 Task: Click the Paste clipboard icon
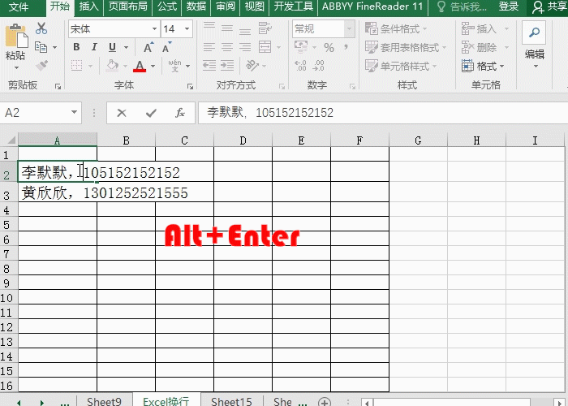(16, 36)
